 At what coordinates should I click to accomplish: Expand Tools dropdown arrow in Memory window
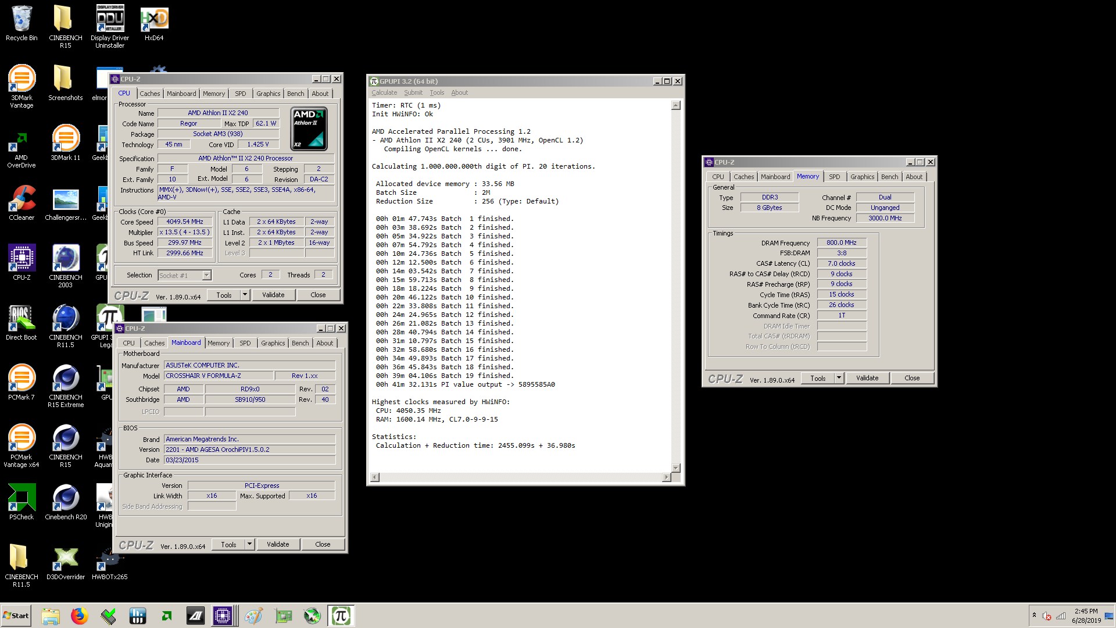839,378
